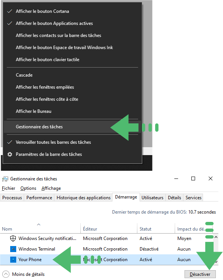The width and height of the screenshot is (223, 280).
Task: Switch to the Processus tab
Action: pos(12,198)
